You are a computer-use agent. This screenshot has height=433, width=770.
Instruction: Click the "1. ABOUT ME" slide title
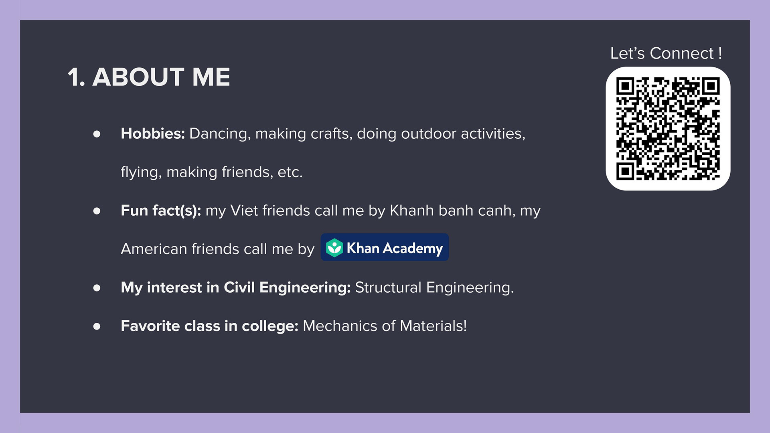(149, 77)
